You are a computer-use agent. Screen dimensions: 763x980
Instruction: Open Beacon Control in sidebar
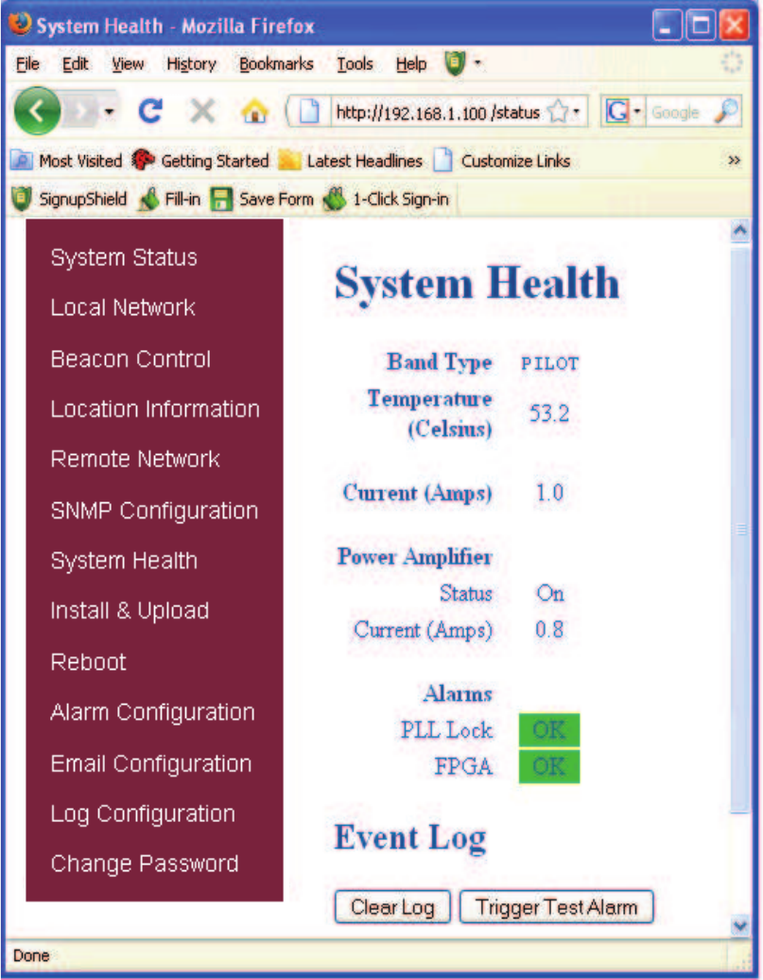130,359
